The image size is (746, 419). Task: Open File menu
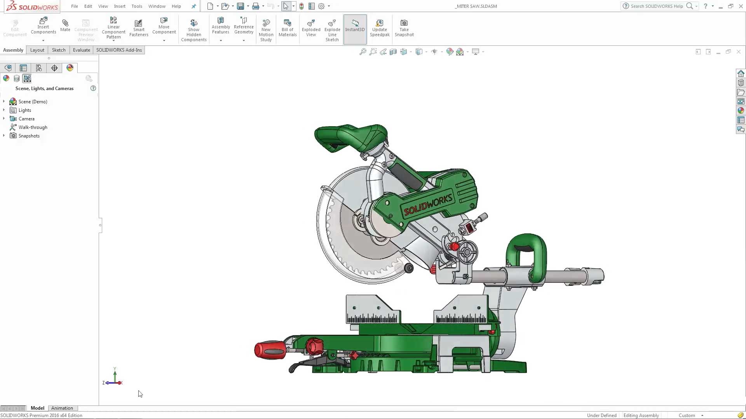(x=75, y=6)
